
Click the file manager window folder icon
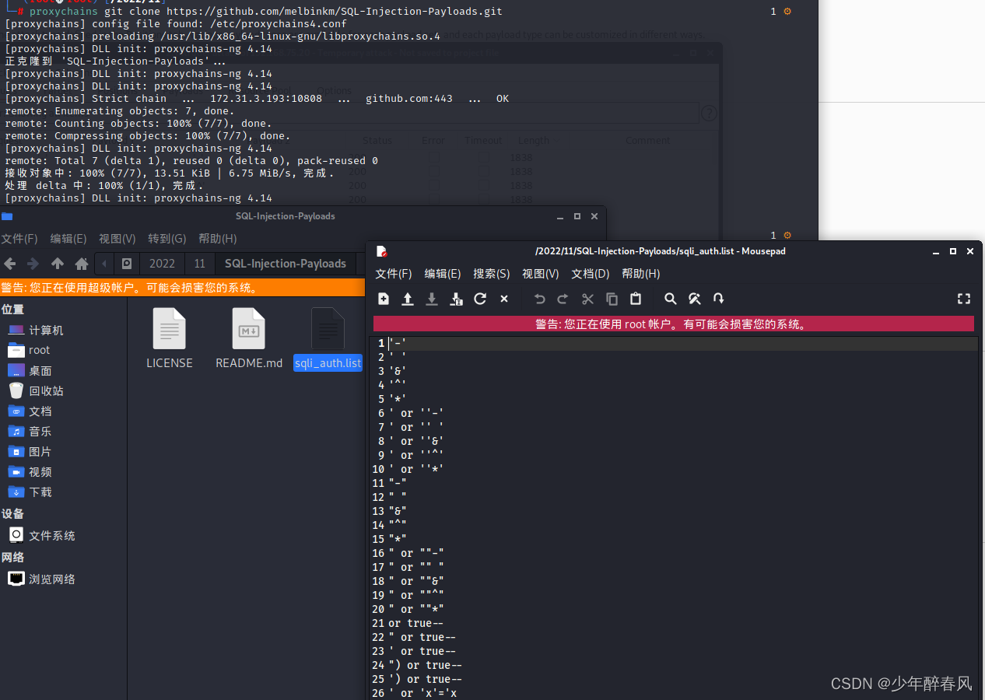click(7, 216)
